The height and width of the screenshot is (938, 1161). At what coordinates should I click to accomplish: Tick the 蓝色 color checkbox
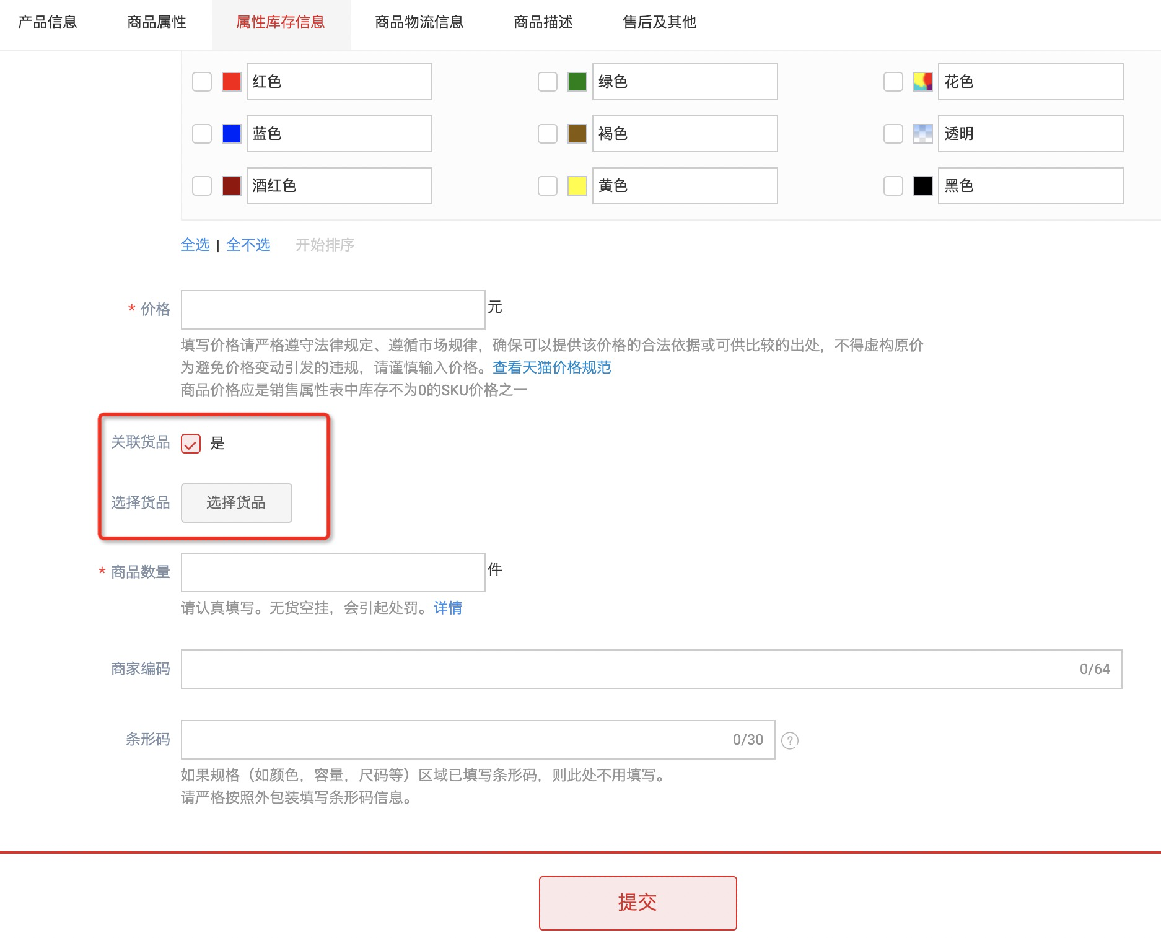(x=202, y=134)
